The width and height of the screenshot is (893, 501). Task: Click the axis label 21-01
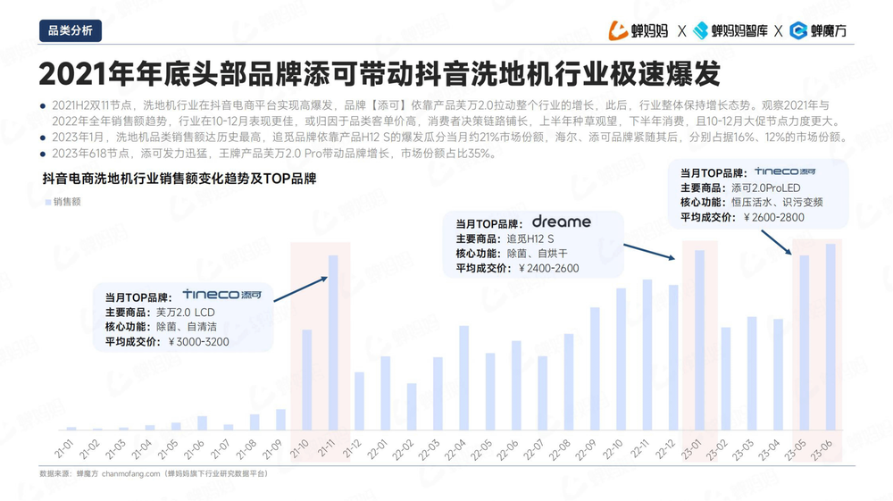coord(63,449)
